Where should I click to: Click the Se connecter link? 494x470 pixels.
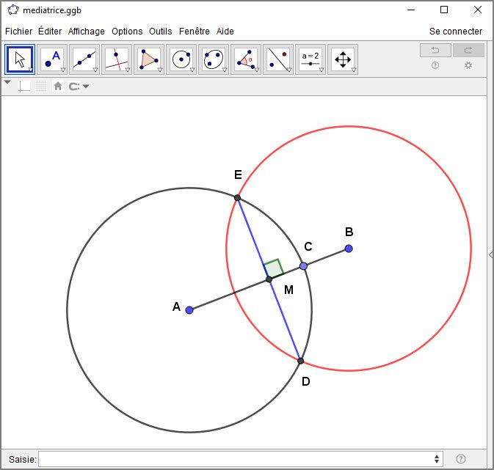click(456, 32)
